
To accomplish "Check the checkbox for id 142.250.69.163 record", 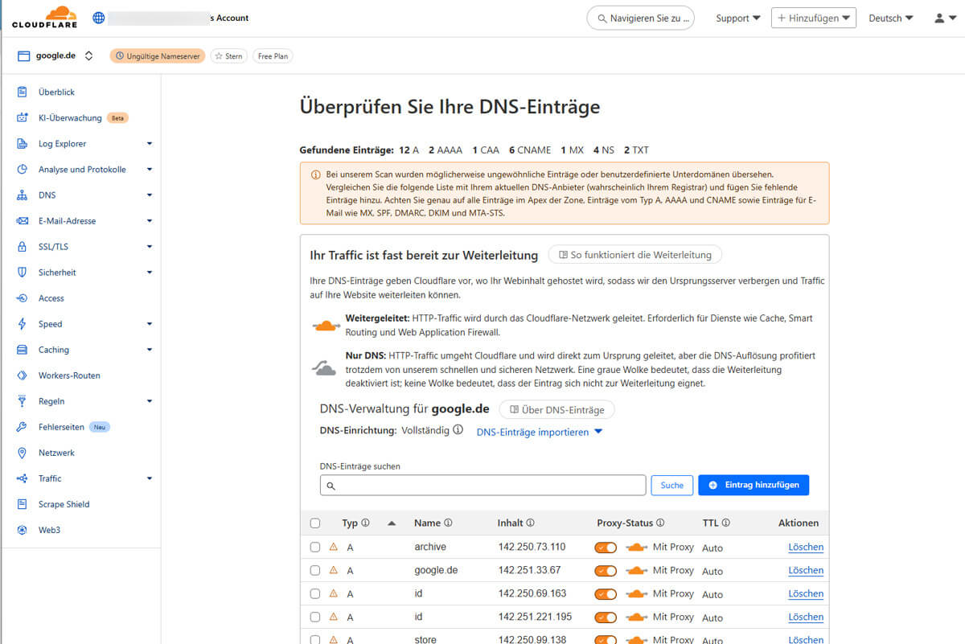I will (315, 593).
